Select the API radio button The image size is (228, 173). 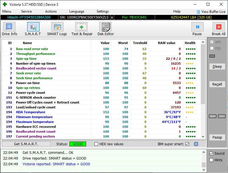pos(212,42)
